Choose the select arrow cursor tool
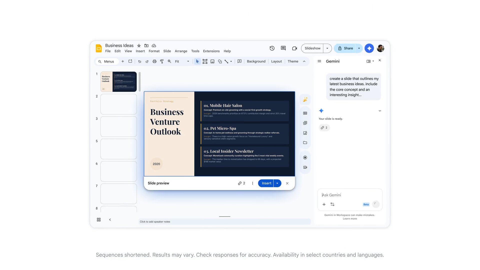The width and height of the screenshot is (480, 270). point(197,61)
